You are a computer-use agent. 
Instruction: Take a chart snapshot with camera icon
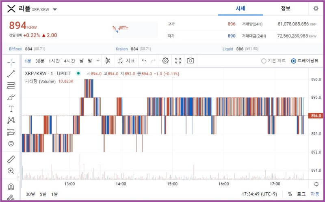[x=190, y=61]
